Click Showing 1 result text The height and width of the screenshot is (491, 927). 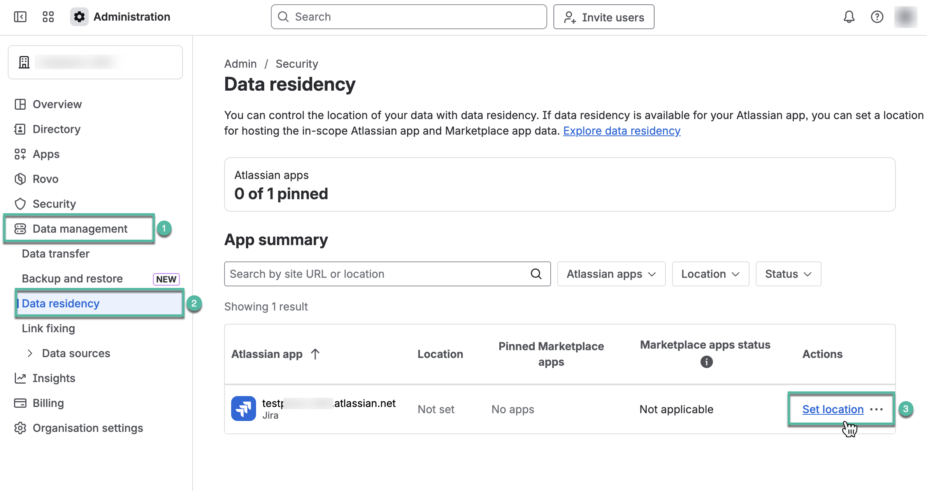(266, 307)
